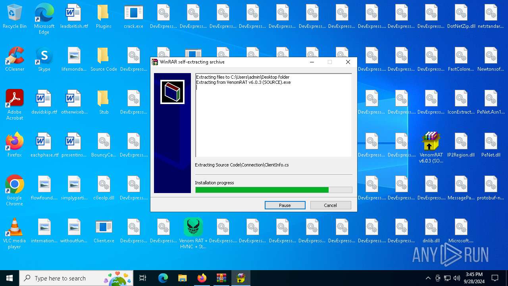This screenshot has width=508, height=286.
Task: Select the Venom RAT + HVNC icon
Action: click(x=193, y=234)
